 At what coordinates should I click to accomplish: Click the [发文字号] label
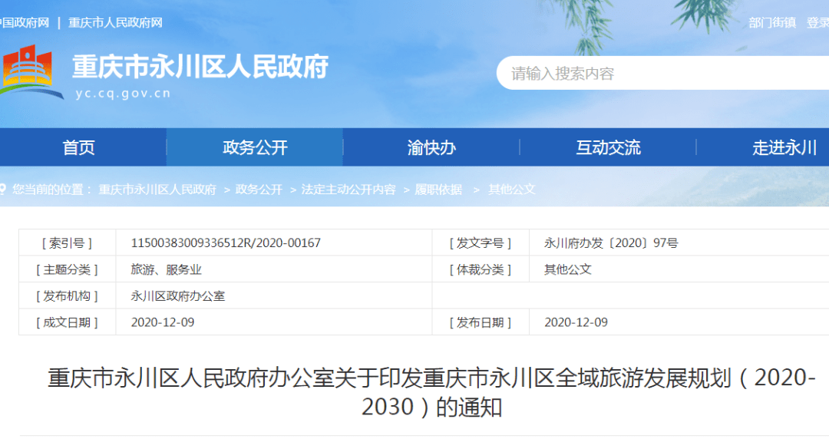pyautogui.click(x=481, y=243)
